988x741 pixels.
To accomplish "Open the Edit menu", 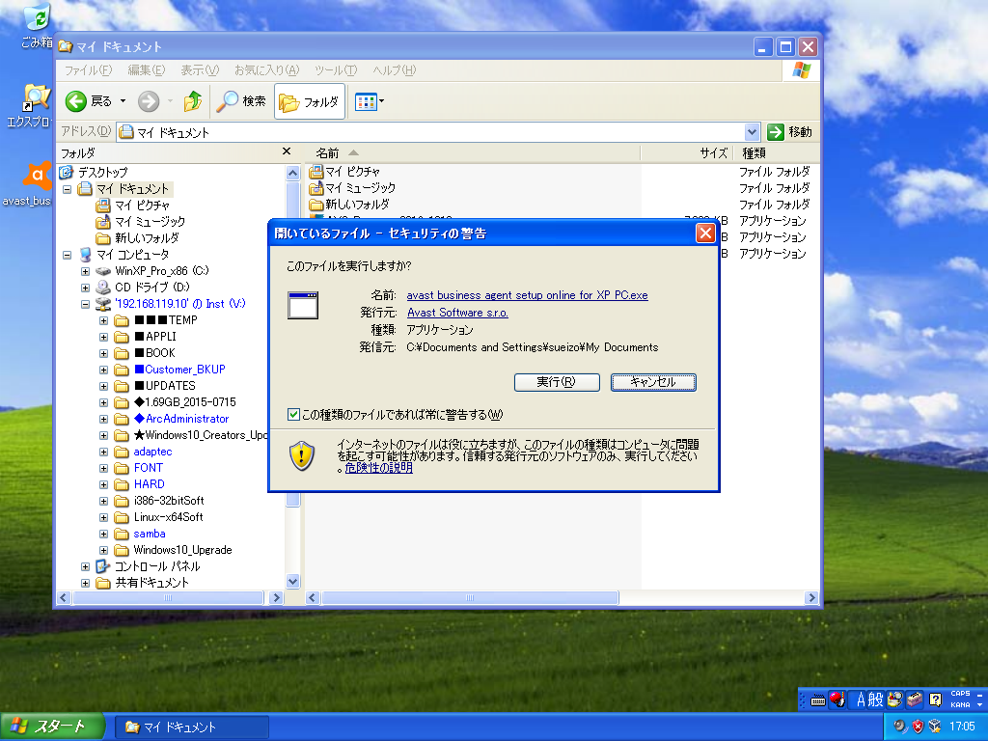I will click(147, 69).
